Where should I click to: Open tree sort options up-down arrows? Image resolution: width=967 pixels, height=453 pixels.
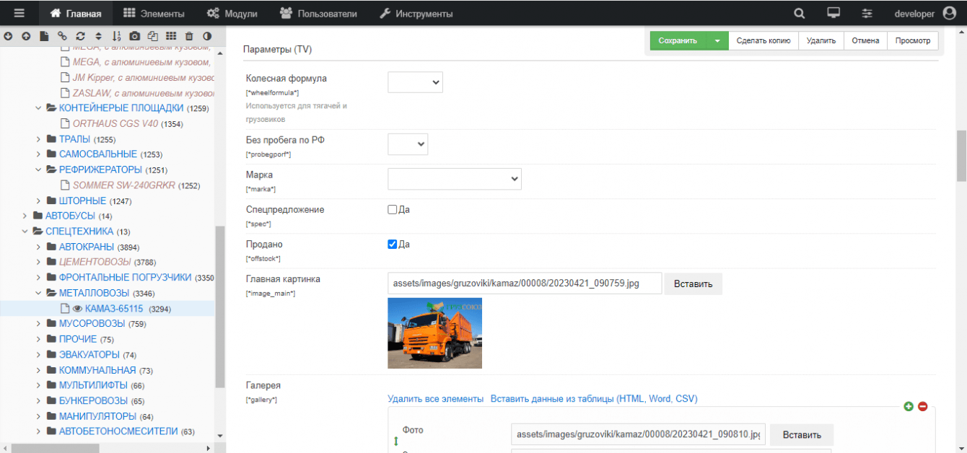(x=99, y=35)
